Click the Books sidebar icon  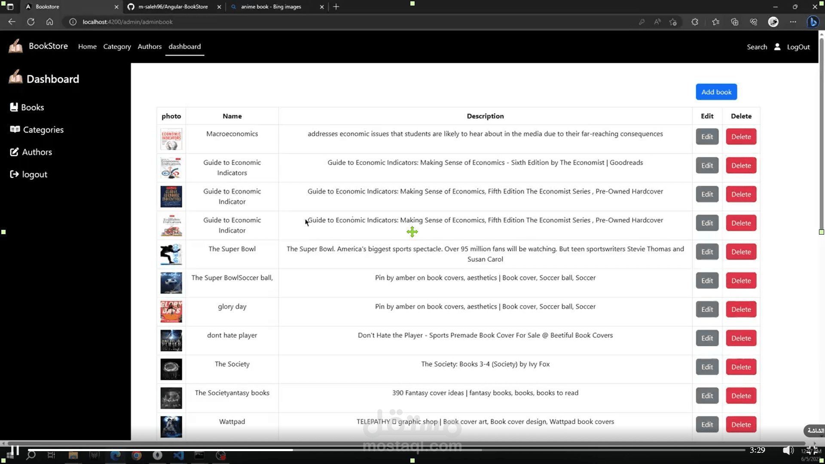click(x=14, y=107)
